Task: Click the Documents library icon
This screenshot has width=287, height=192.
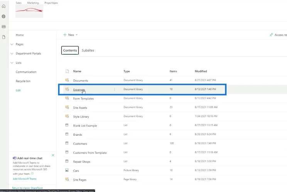Action: (x=67, y=80)
